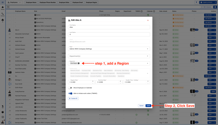Increase the Regular Rate value
Image resolution: width=218 pixels, height=125 pixels.
(x=93, y=81)
